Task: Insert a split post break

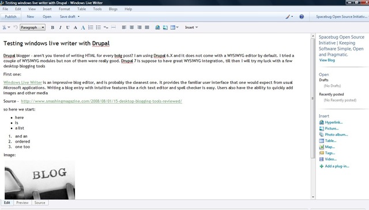Action: click(x=114, y=28)
